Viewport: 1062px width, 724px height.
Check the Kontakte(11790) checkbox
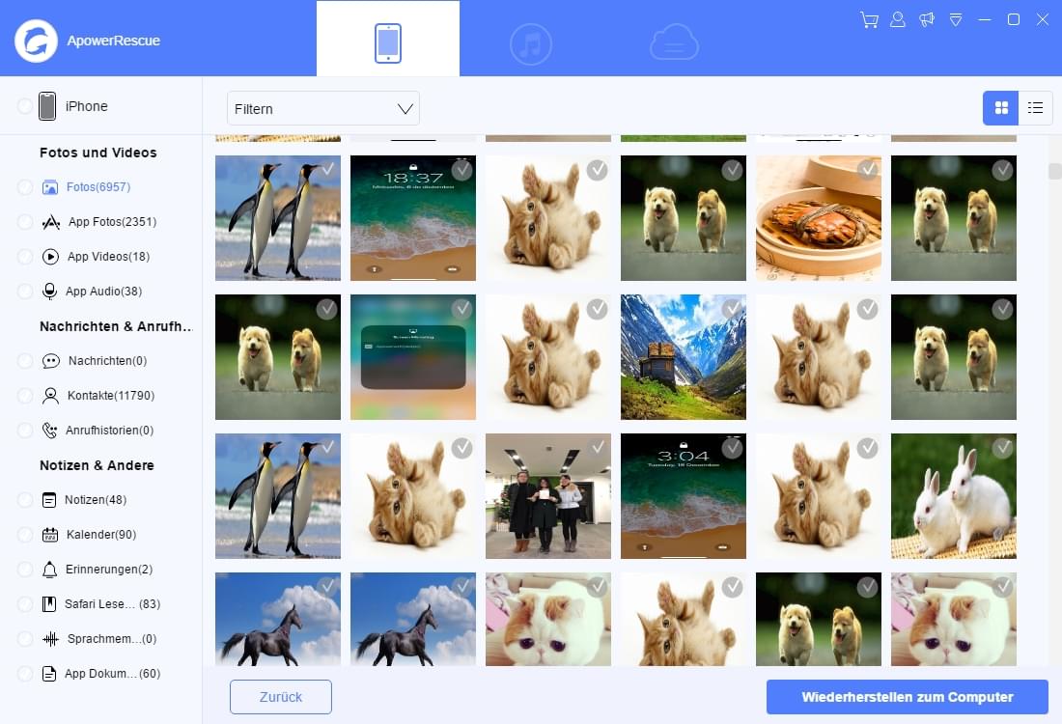[25, 396]
